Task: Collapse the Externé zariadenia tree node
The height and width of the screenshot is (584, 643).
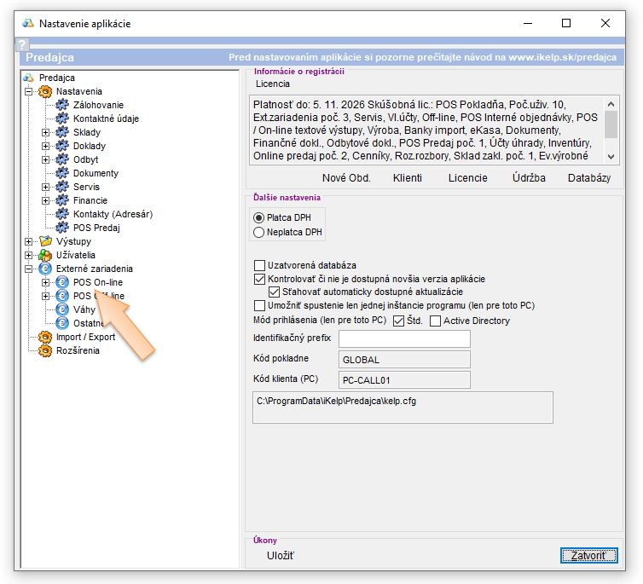Action: point(29,269)
